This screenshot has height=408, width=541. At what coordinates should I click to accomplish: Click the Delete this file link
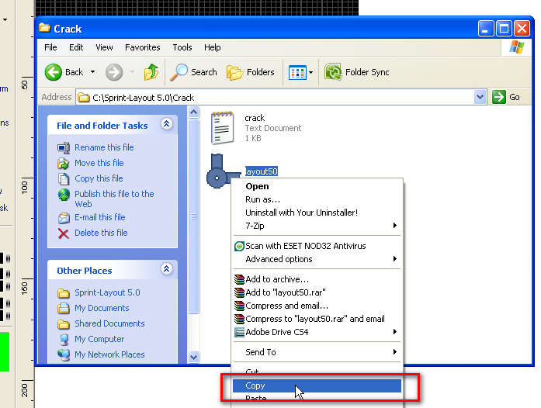click(101, 233)
